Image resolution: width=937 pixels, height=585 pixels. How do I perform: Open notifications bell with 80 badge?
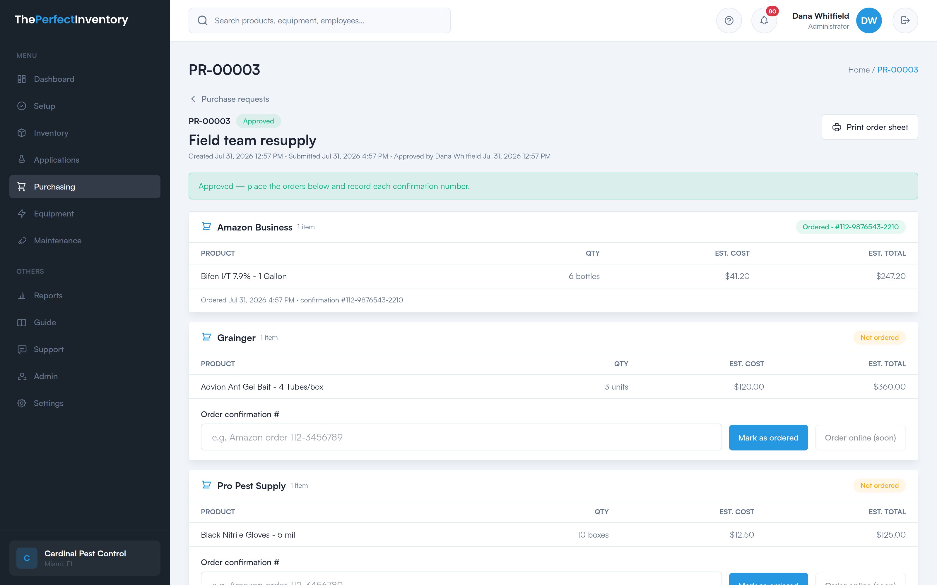pyautogui.click(x=764, y=20)
